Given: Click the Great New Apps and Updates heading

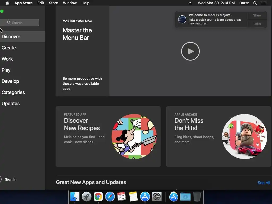Looking at the screenshot, I should [91, 182].
